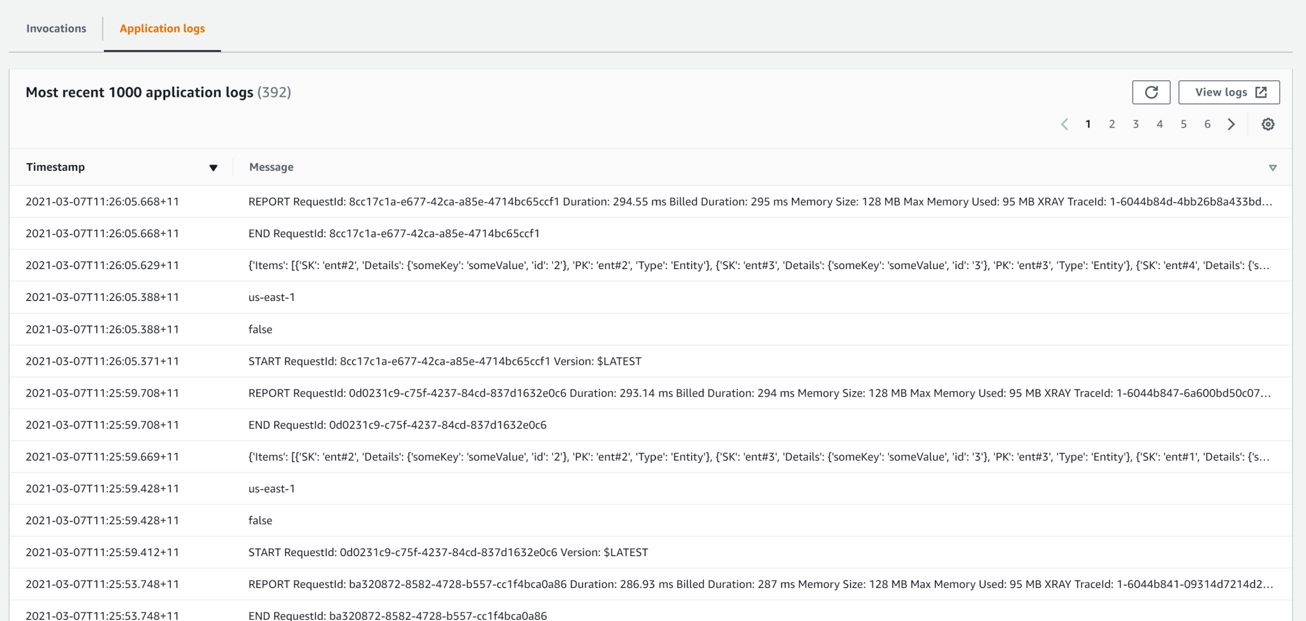The height and width of the screenshot is (621, 1306).
Task: Open the column settings dropdown via gear
Action: pyautogui.click(x=1268, y=124)
